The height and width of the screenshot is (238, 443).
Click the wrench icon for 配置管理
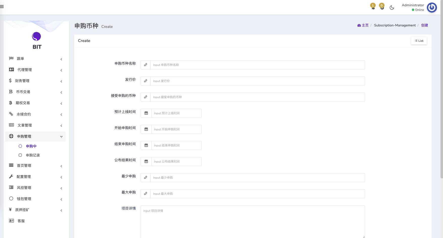tap(11, 177)
